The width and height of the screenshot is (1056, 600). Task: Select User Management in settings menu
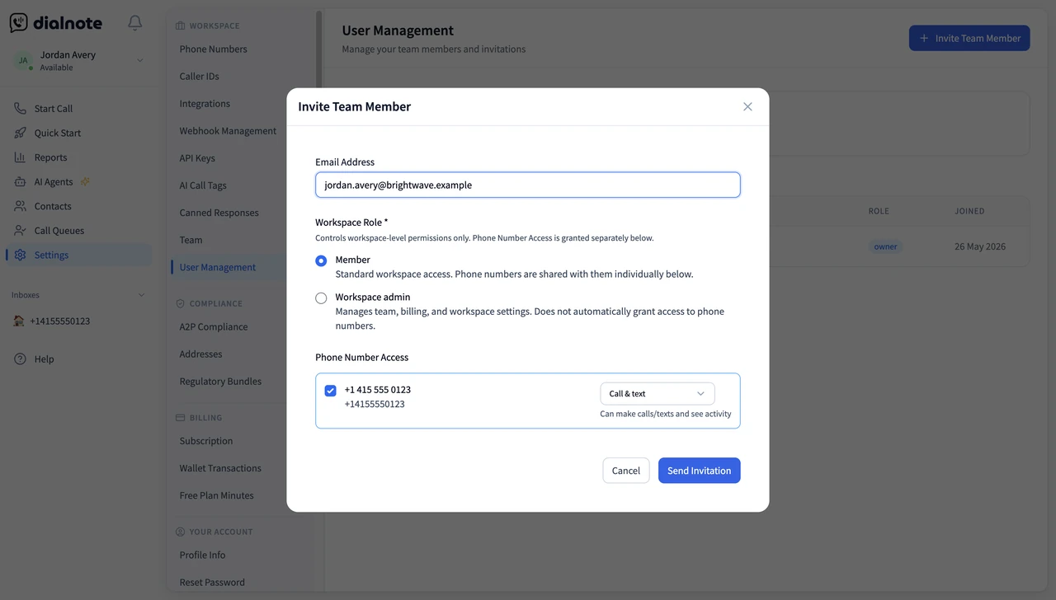tap(218, 267)
